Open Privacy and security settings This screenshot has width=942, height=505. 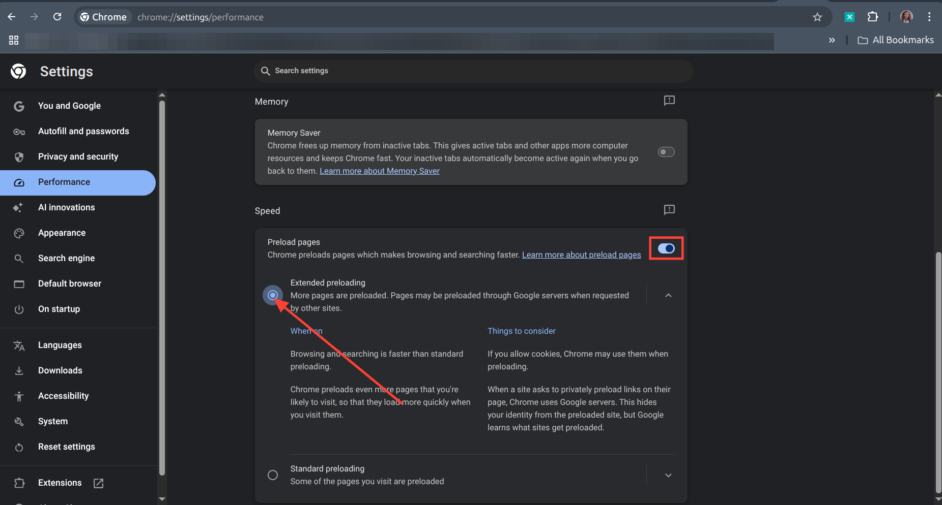coord(78,156)
